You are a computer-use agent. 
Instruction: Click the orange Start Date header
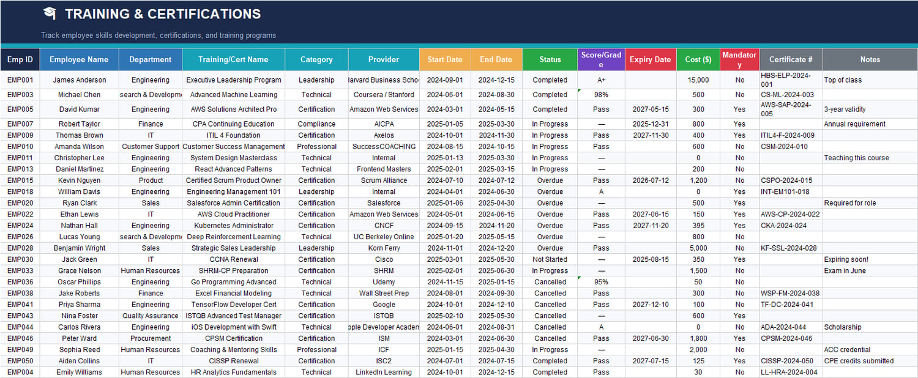click(445, 59)
